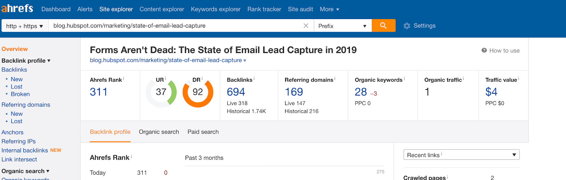Open New under Backlinks in sidebar
Viewport: 566px width, 180px height.
pyautogui.click(x=17, y=79)
